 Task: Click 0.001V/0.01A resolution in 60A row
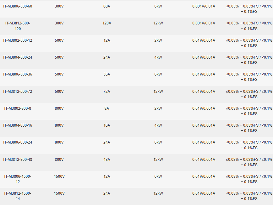[204, 6]
